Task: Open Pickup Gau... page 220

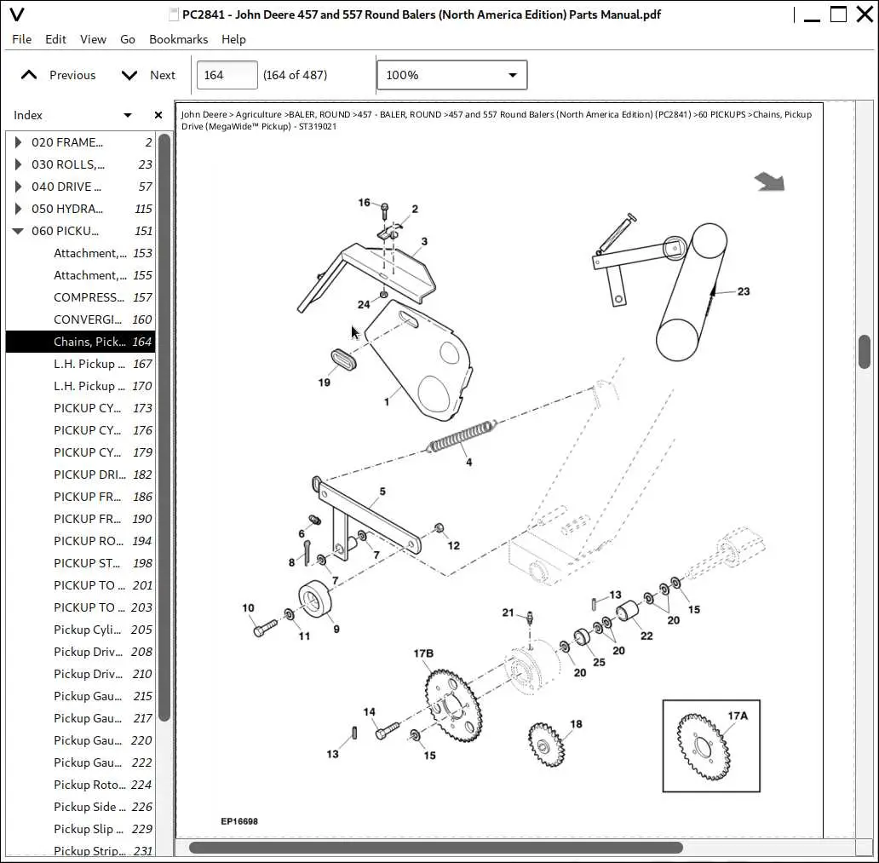Action: pos(80,740)
